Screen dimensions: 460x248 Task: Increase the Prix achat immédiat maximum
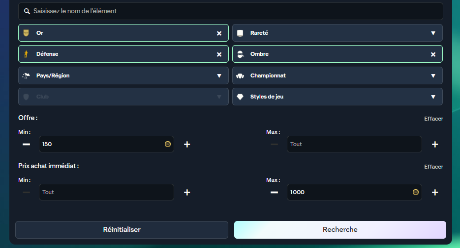click(435, 192)
